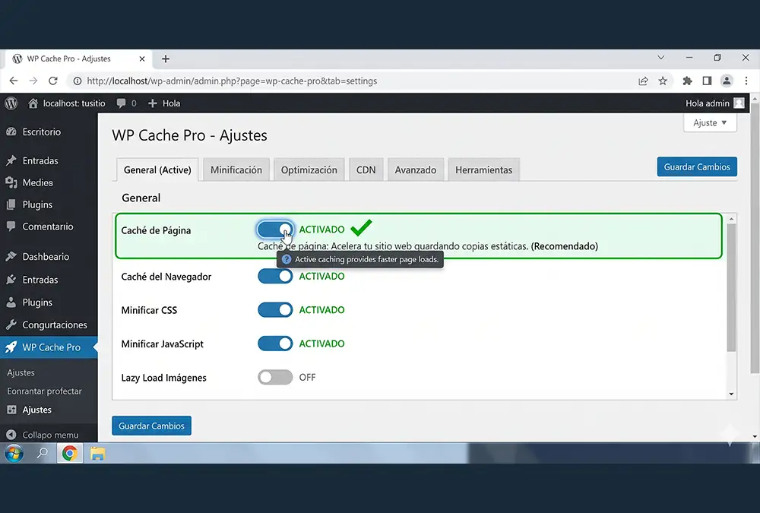Open File Explorer from the taskbar
The width and height of the screenshot is (760, 513).
point(97,454)
